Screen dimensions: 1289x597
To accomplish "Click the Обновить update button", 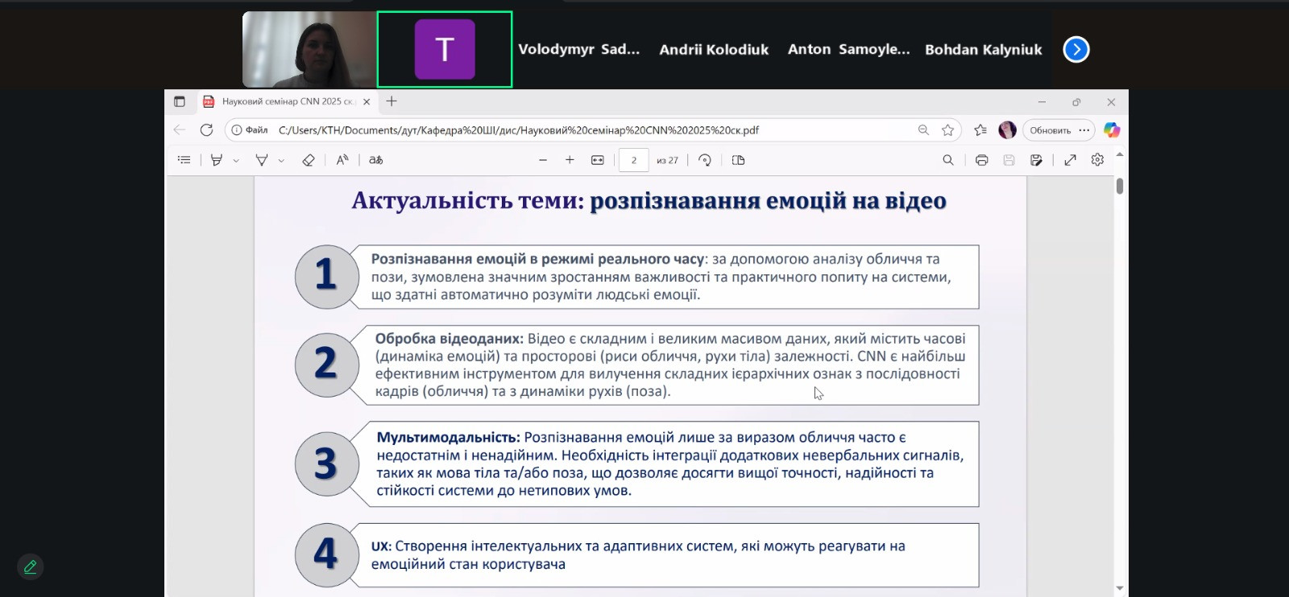I will click(x=1050, y=130).
